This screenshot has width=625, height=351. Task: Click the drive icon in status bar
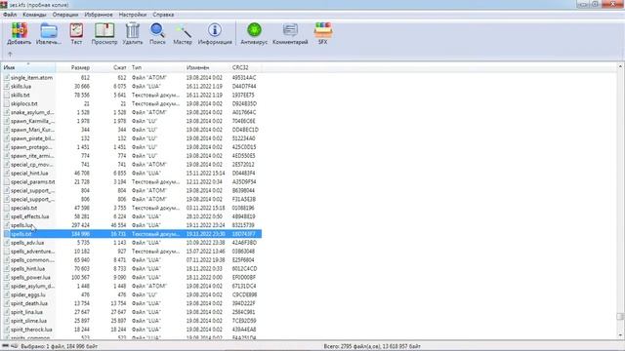[5, 346]
